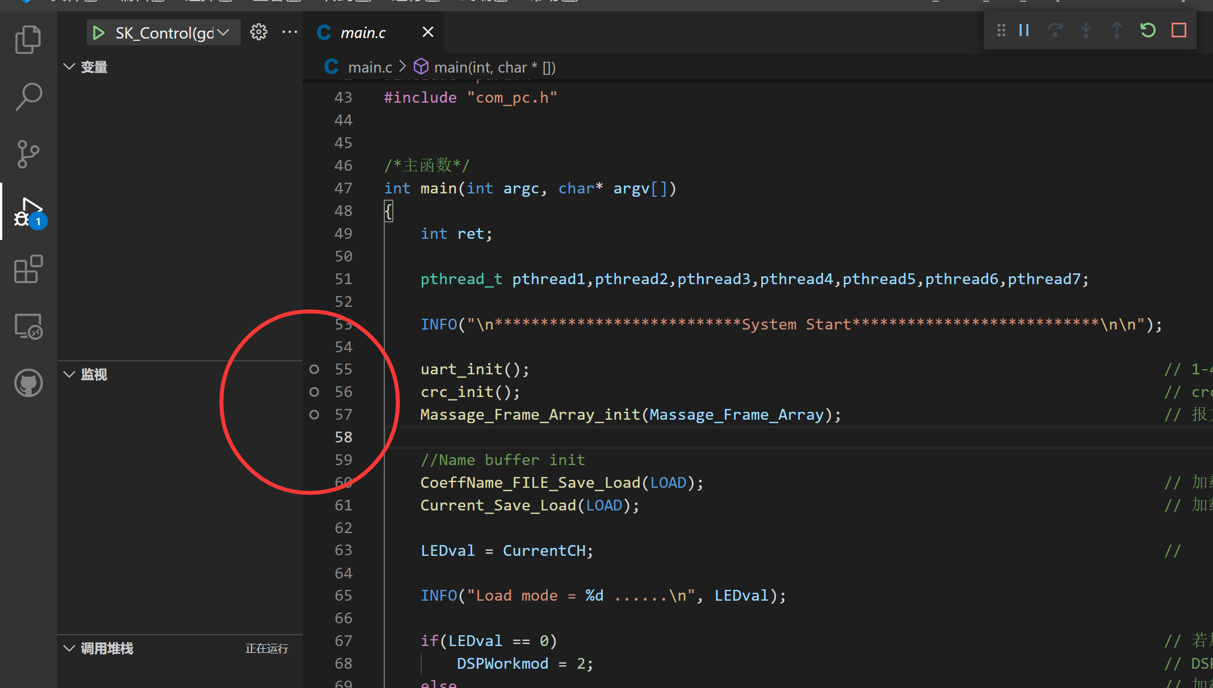Collapse the 变量 variables section
The image size is (1213, 688).
pyautogui.click(x=69, y=67)
